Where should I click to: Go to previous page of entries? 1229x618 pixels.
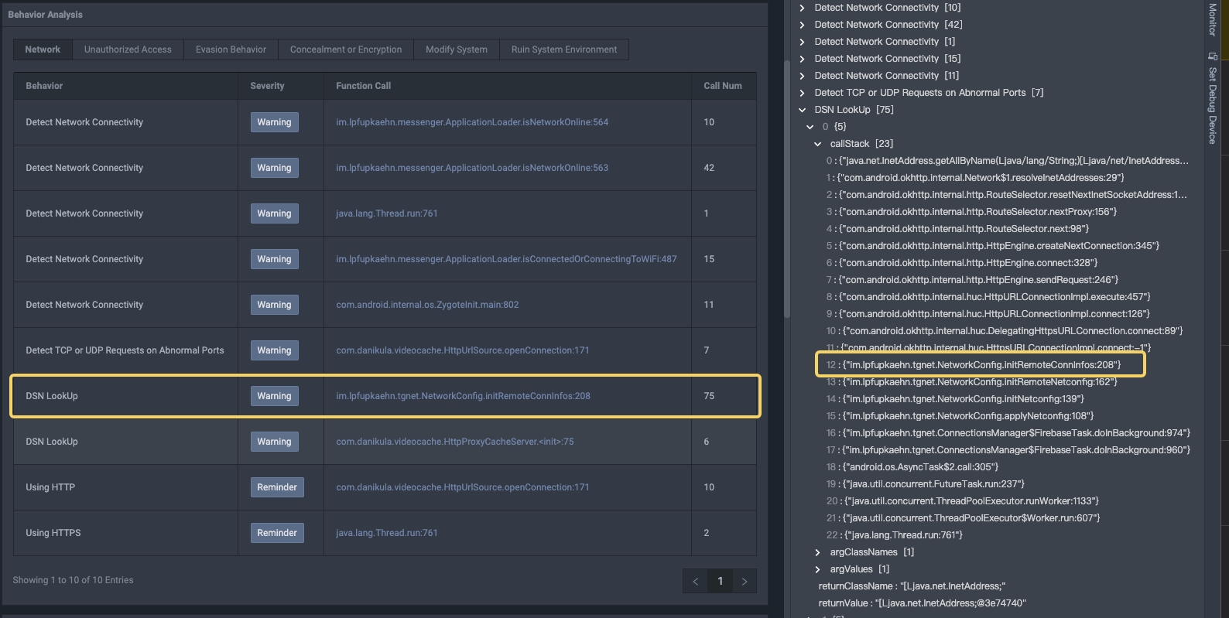pos(695,581)
